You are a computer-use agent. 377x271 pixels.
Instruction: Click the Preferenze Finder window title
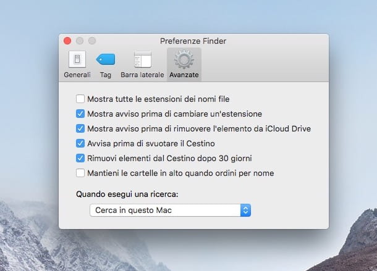(193, 41)
